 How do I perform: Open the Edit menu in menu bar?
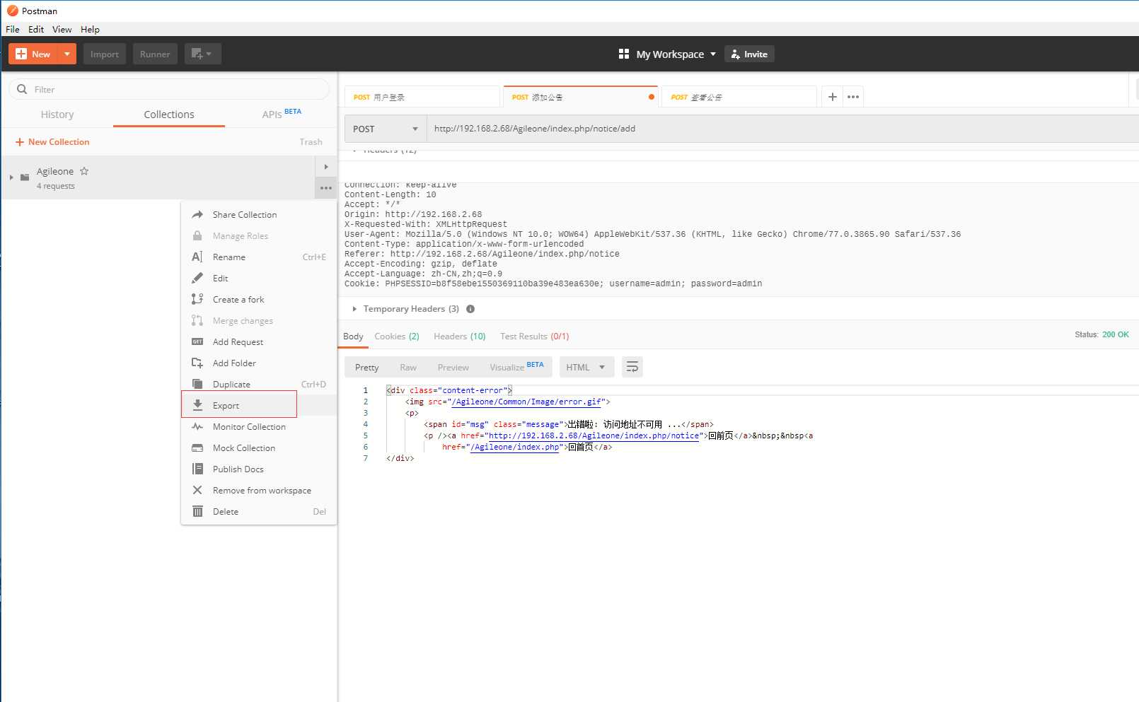click(x=36, y=29)
